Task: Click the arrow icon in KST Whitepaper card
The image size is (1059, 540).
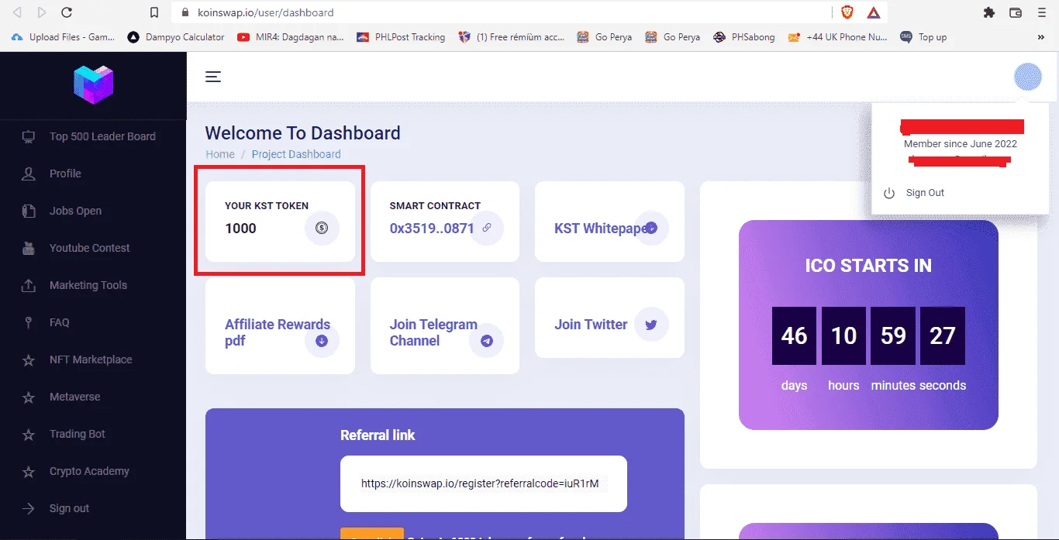Action: click(x=652, y=228)
